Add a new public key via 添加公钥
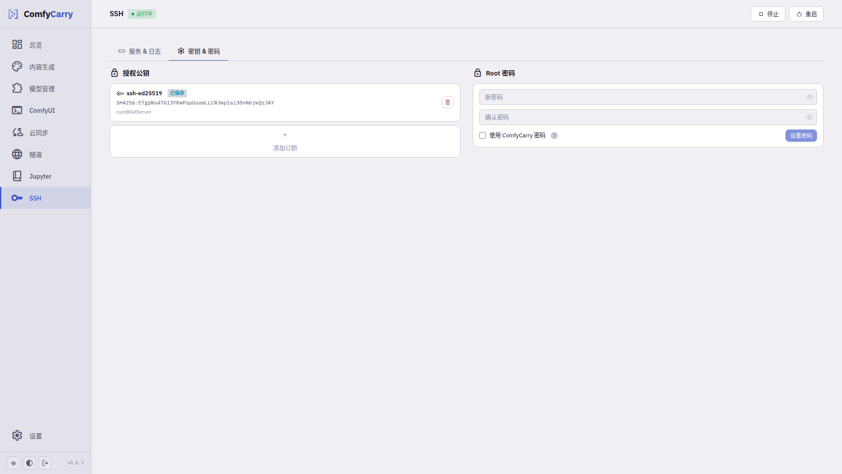 (285, 141)
